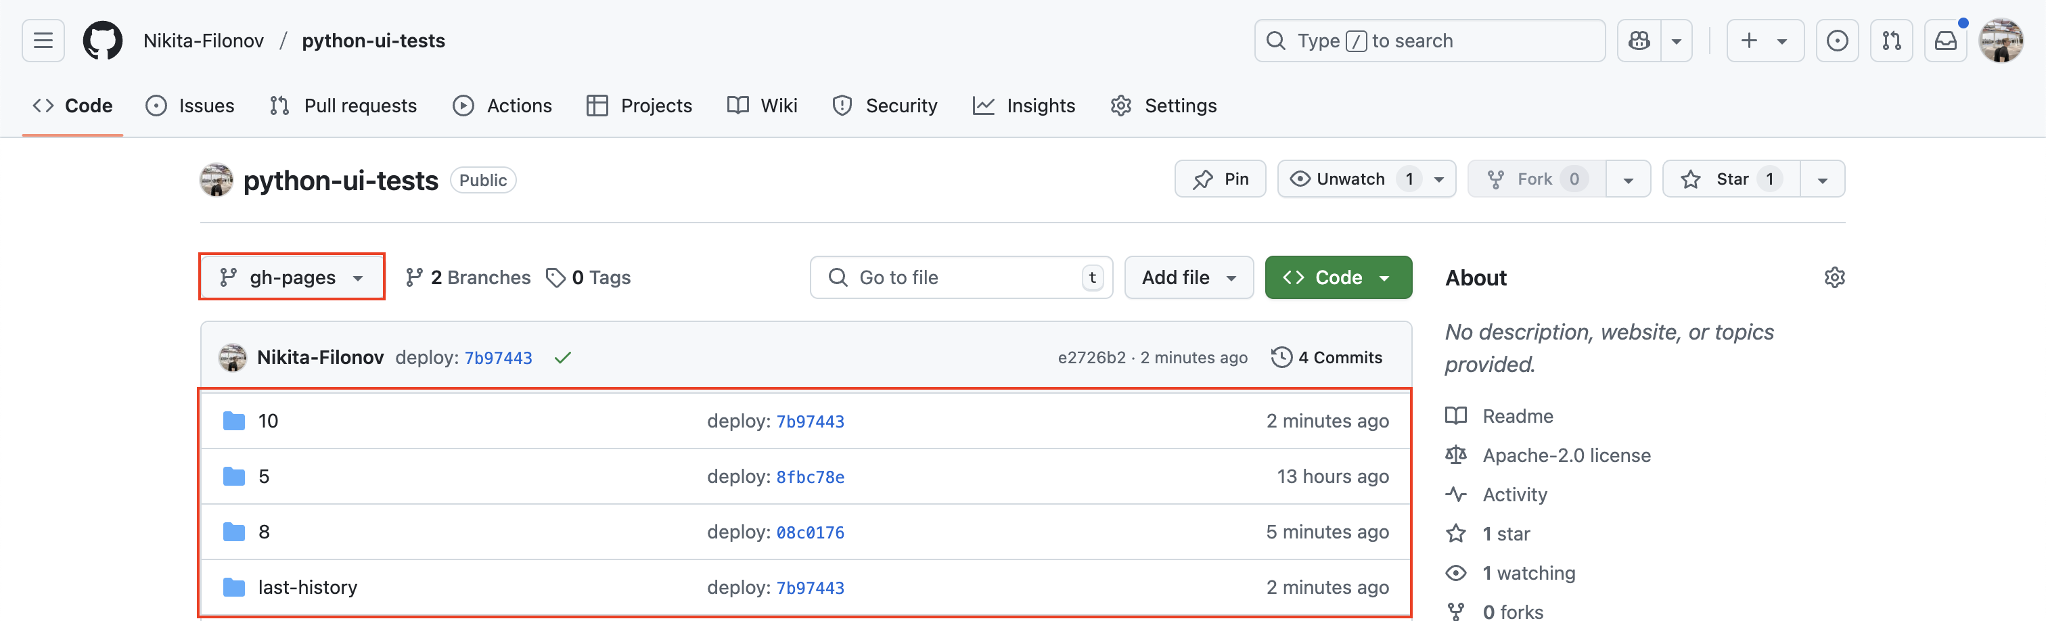Open folder 5
Screen dimensions: 2046x621
pos(264,476)
